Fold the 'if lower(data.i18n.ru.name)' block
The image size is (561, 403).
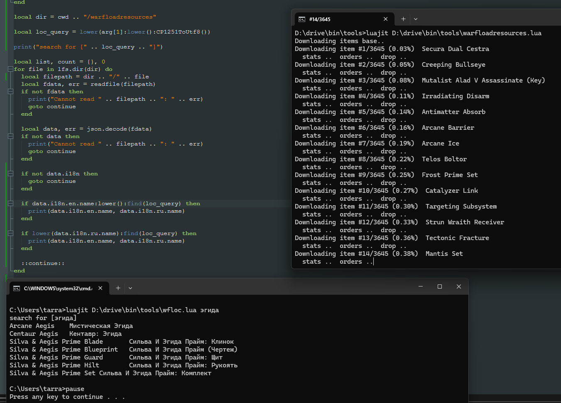(10, 233)
